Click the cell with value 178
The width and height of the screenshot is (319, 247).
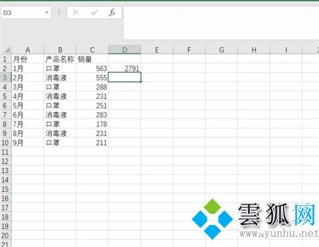92,124
